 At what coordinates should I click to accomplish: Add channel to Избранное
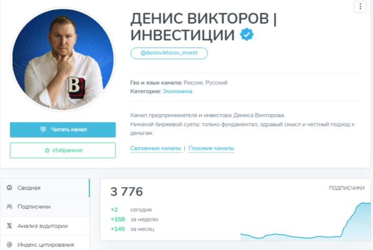coord(63,150)
